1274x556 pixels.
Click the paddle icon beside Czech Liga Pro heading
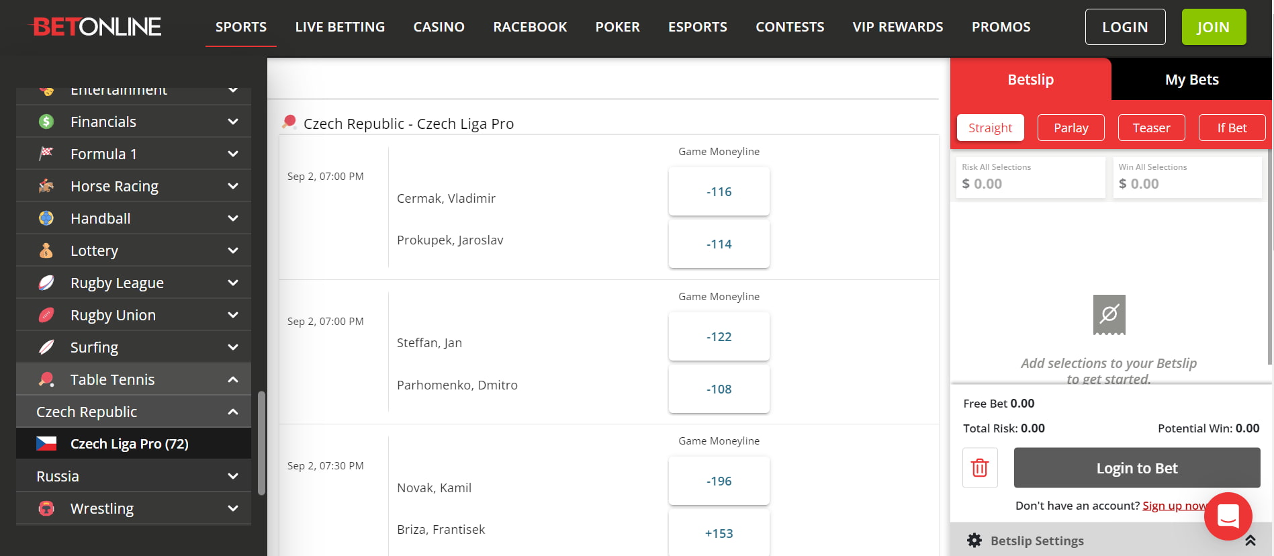click(289, 122)
